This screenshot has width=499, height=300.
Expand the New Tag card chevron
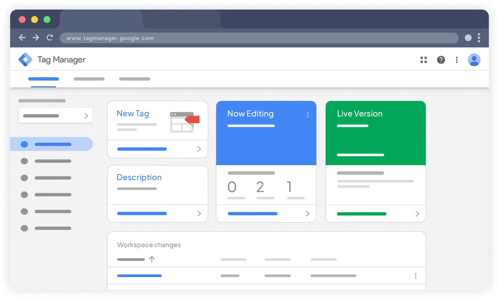pyautogui.click(x=199, y=149)
